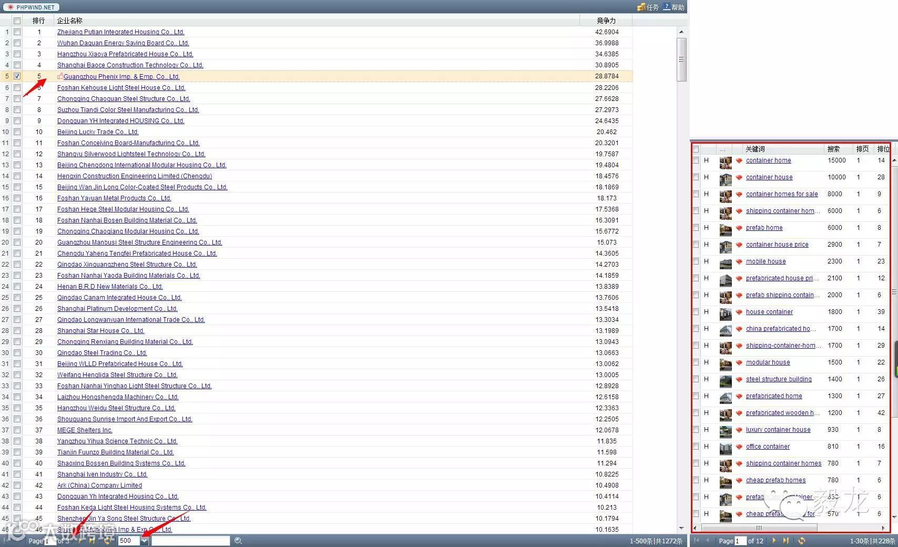Sort by the 企业名称 company name column header
898x547 pixels.
click(317, 21)
